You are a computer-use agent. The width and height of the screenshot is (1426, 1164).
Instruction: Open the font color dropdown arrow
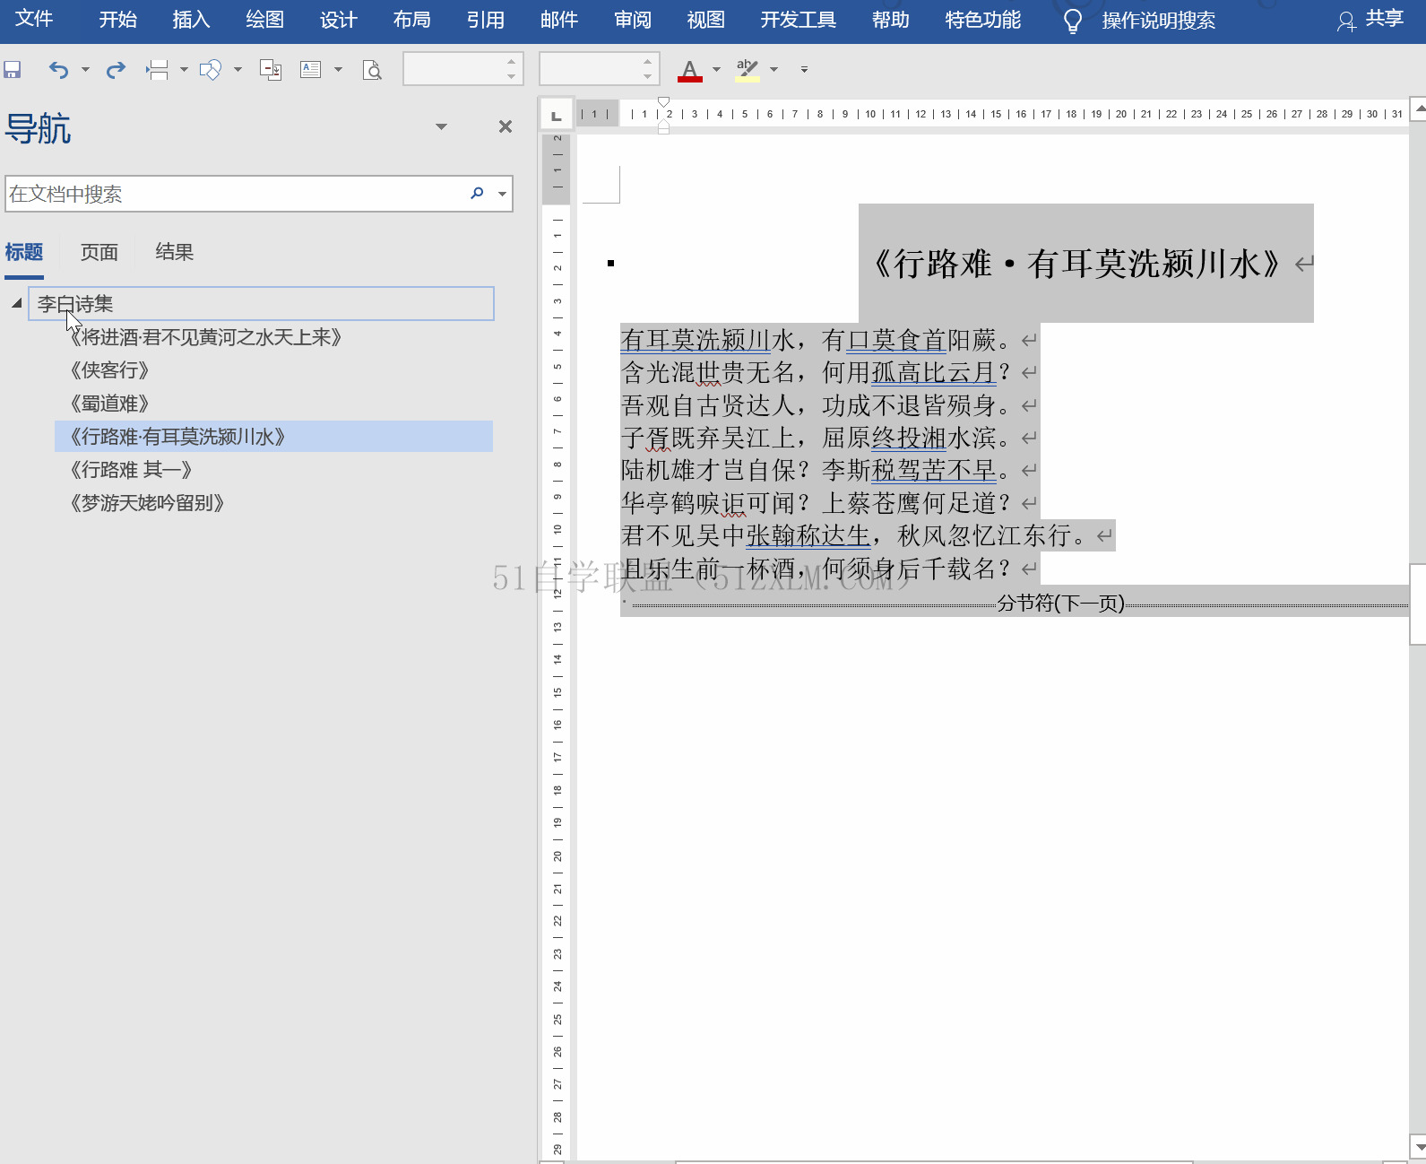716,70
